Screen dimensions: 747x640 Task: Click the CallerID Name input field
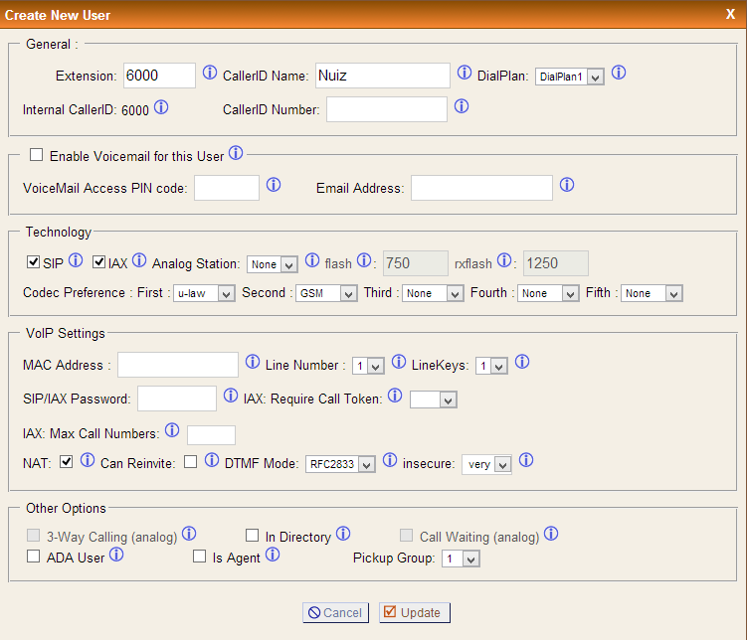coord(383,76)
